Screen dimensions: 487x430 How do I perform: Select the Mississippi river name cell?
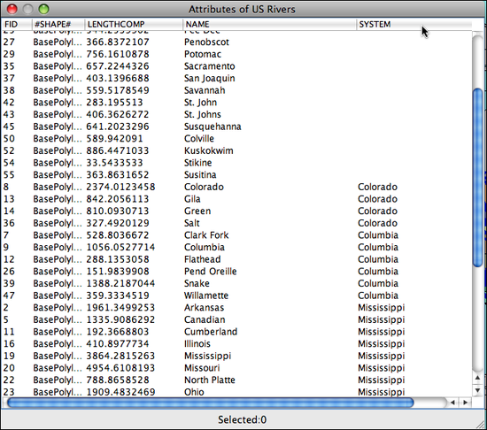point(207,356)
